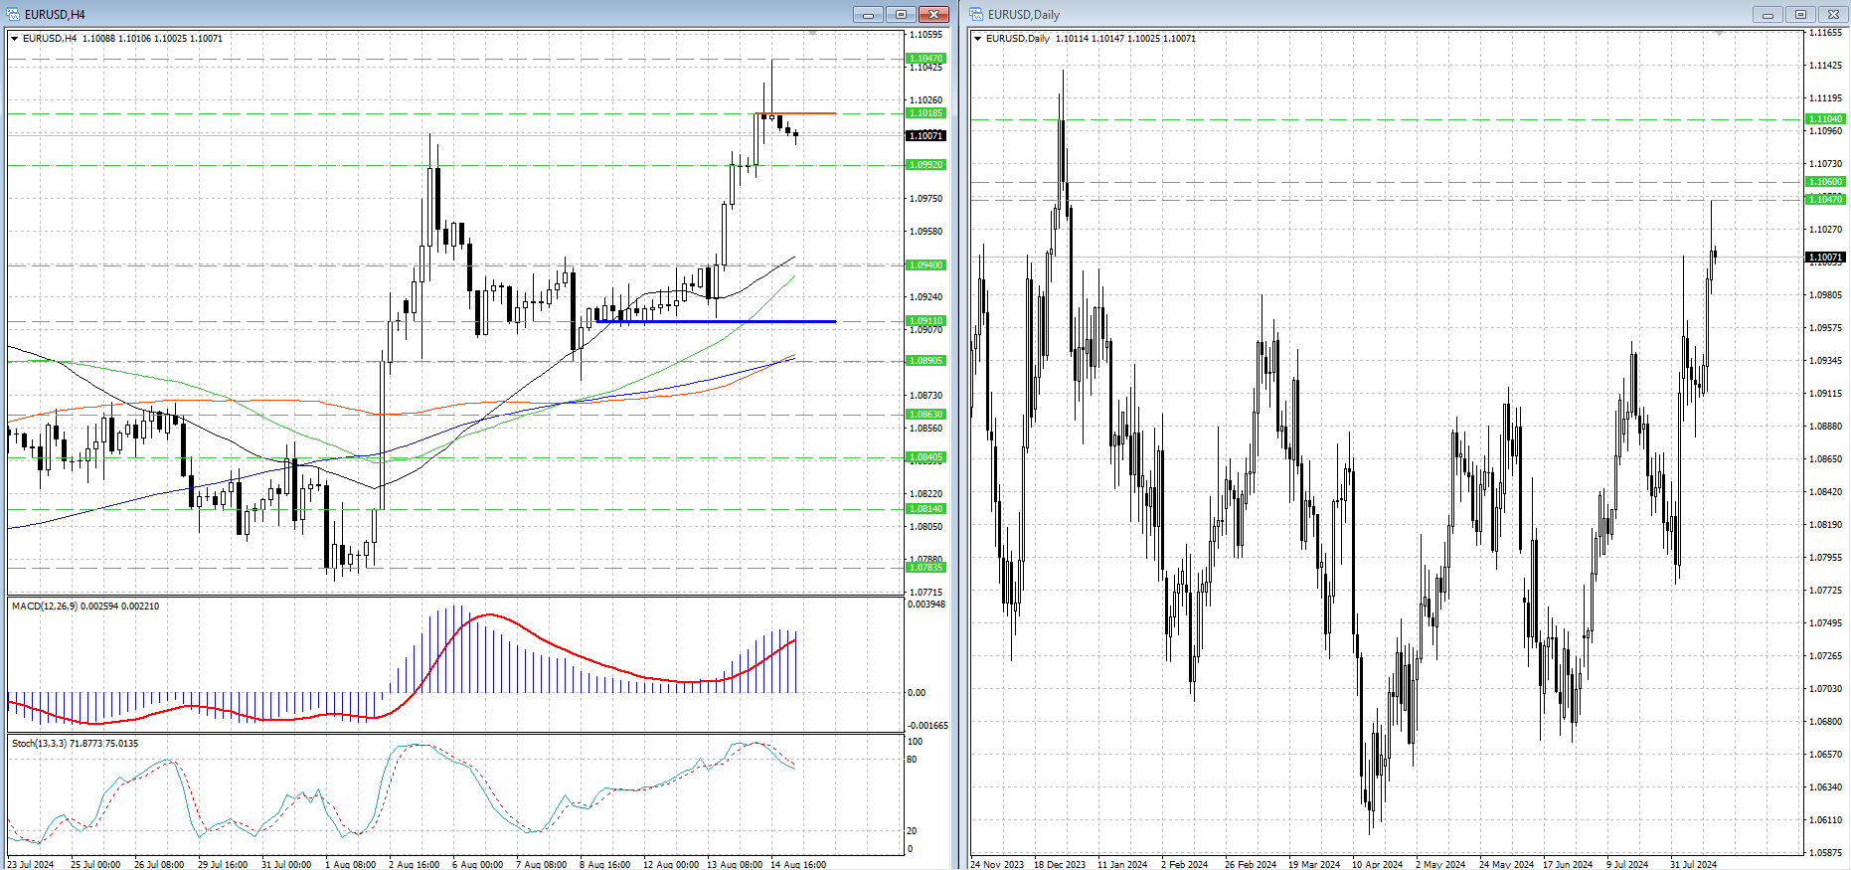Click the EURUSD,H4 window title icon
This screenshot has width=1851, height=870.
click(15, 14)
